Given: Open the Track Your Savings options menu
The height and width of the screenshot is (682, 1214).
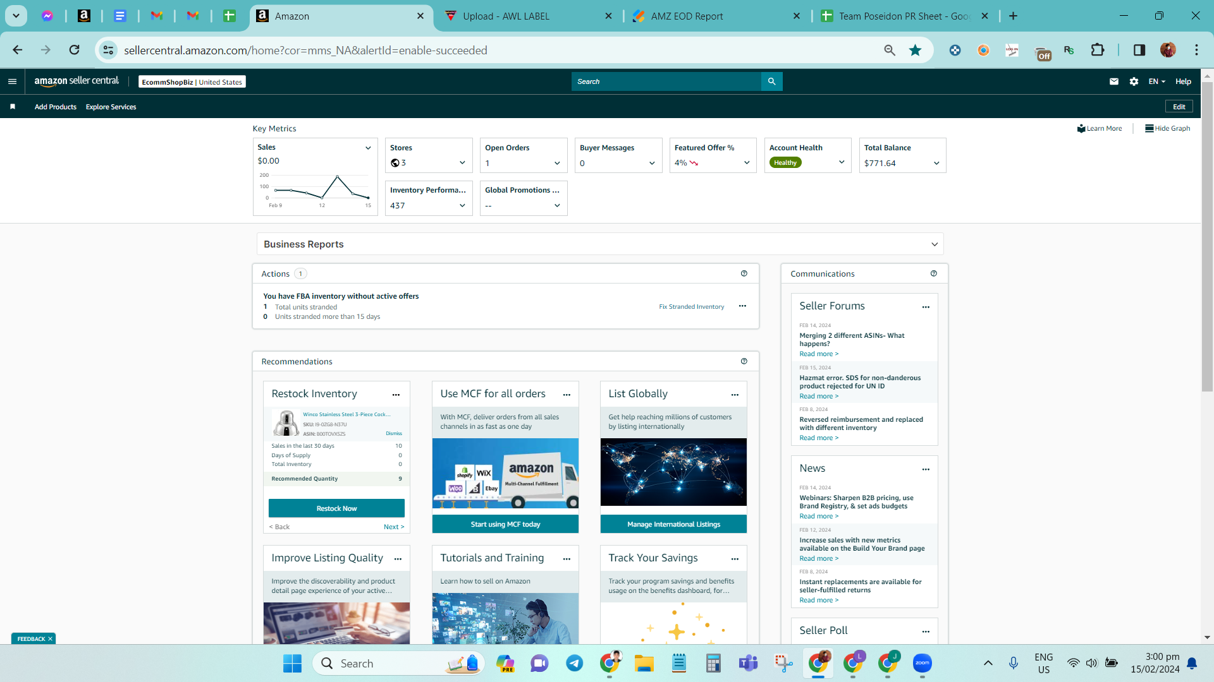Looking at the screenshot, I should point(735,559).
